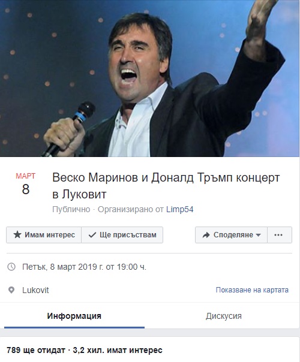300x362 pixels.
Task: Click the 789 ще отидат attendee count
Action: point(36,350)
